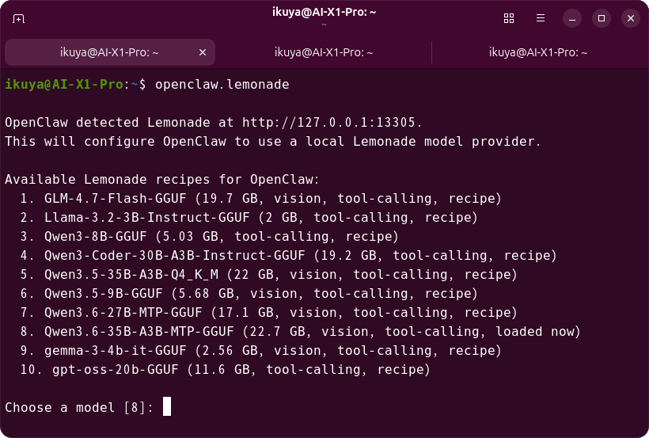
Task: Click the gemma-3-4b-it-GGUF list entry
Action: point(260,351)
